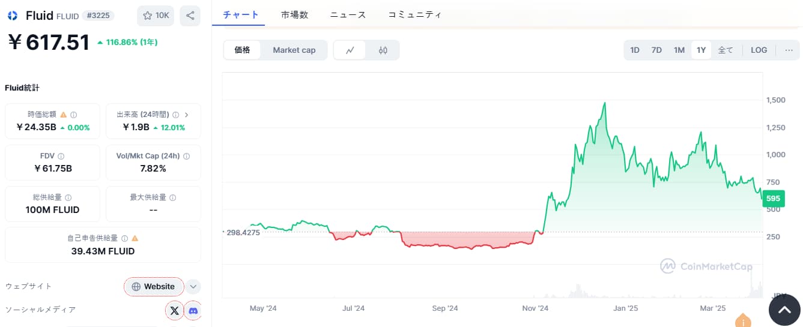Set chart range to 1M
Image resolution: width=803 pixels, height=327 pixels.
(679, 50)
